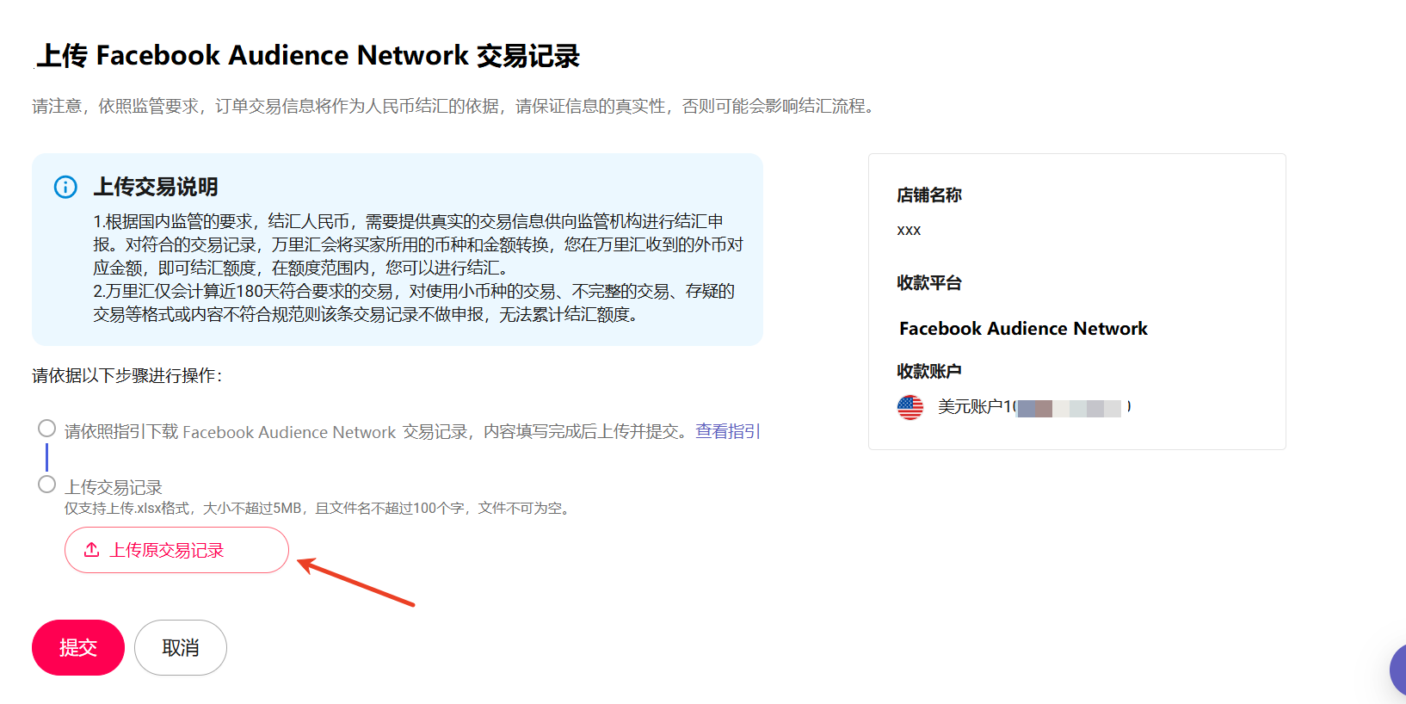Click the 收款账户 label
The height and width of the screenshot is (704, 1406).
929,371
